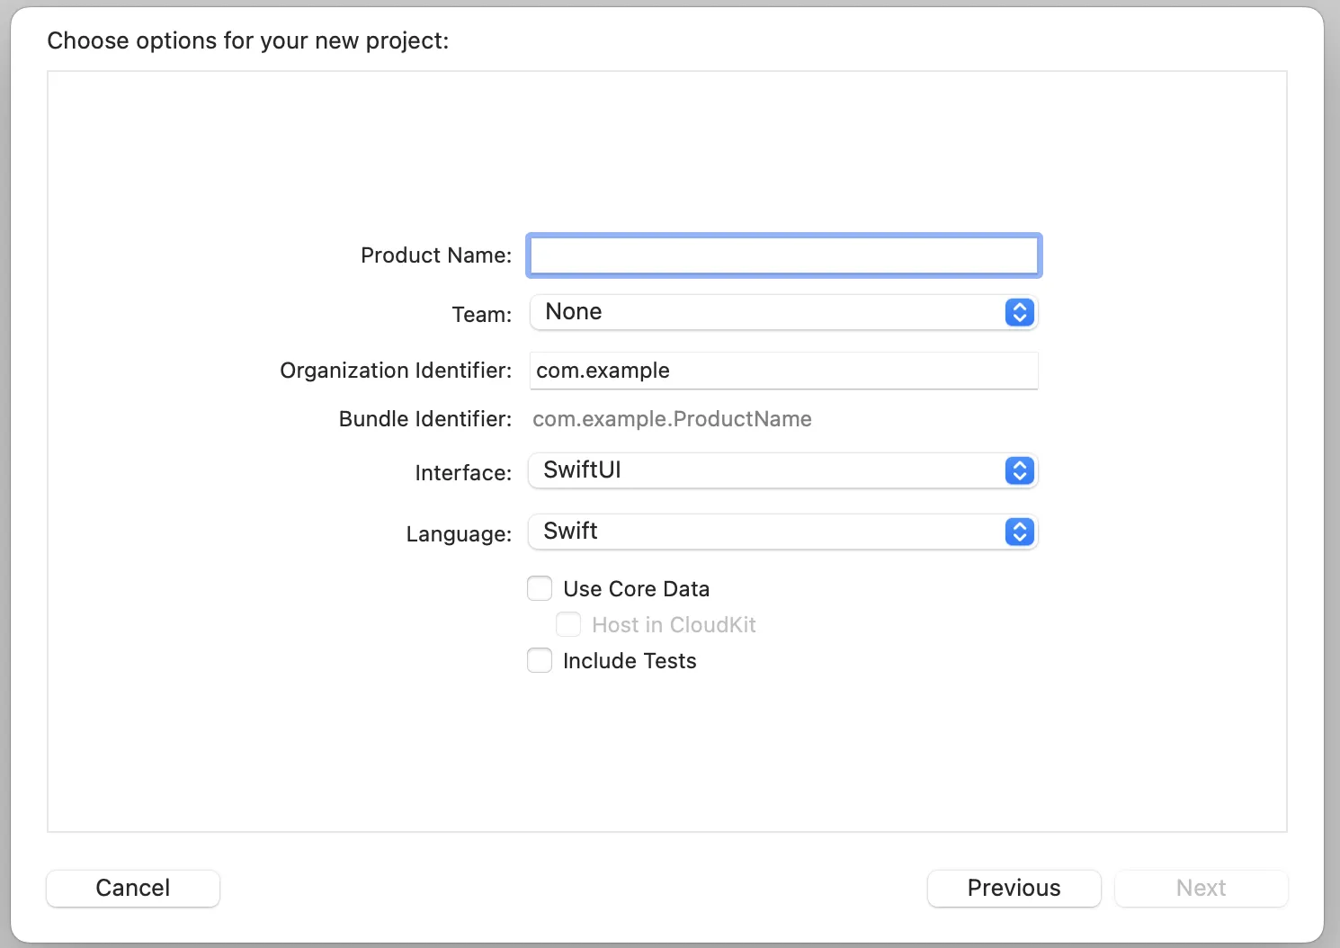Tick the Host in CloudKit checkbox
The image size is (1340, 948).
568,625
